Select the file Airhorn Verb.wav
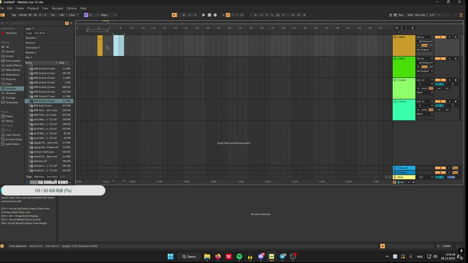Image resolution: width=468 pixels, height=263 pixels. pos(44,152)
